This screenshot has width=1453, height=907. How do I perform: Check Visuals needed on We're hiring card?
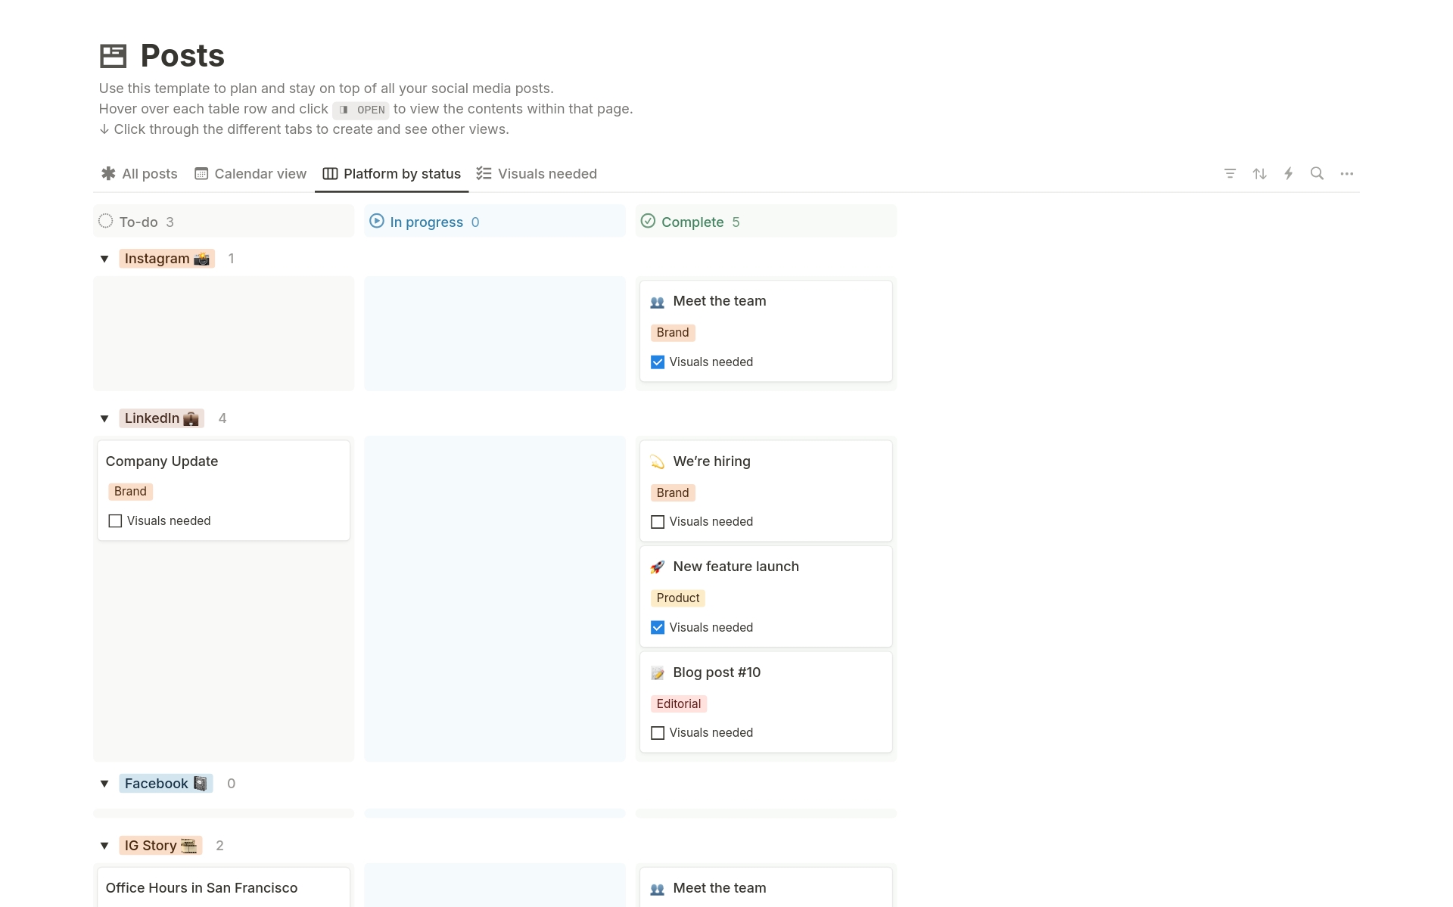click(657, 521)
